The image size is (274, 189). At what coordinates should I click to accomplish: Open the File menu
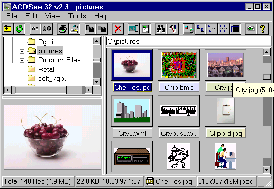tap(12, 16)
